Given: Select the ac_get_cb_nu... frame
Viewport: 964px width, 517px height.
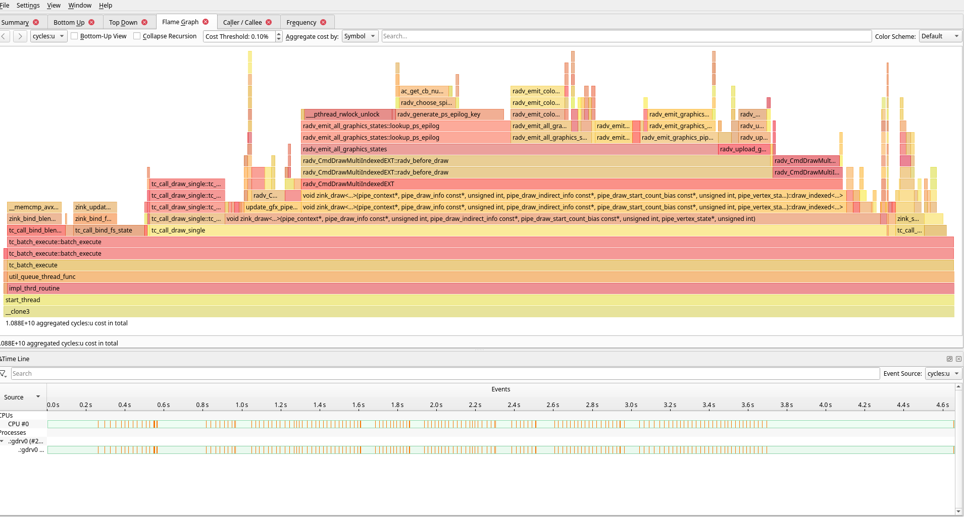Looking at the screenshot, I should pyautogui.click(x=424, y=91).
